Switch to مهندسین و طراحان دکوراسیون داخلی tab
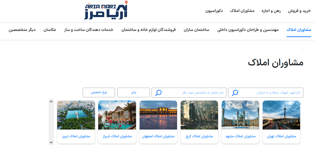The image size is (315, 145). click(x=248, y=30)
